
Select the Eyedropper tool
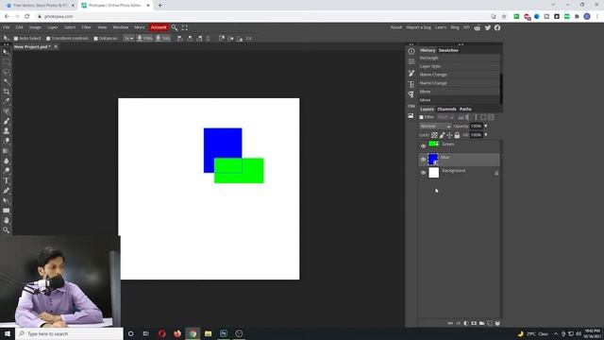7,101
